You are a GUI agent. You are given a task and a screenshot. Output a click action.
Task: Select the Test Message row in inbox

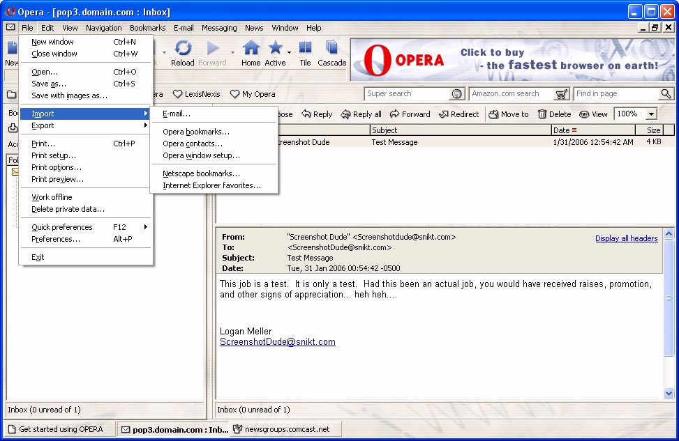[446, 142]
